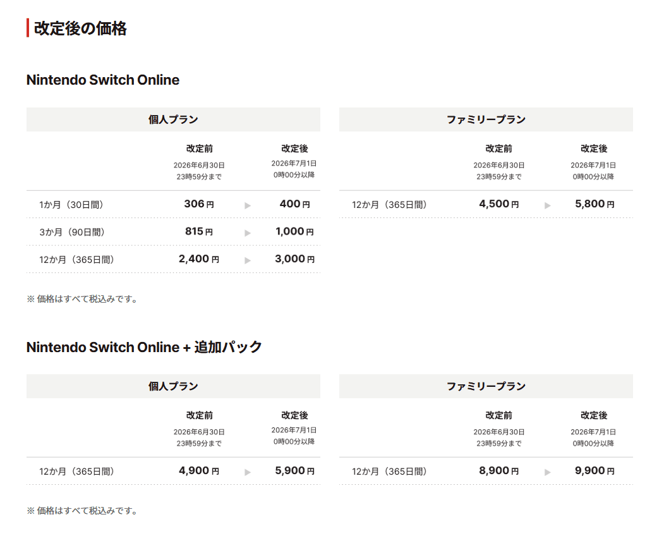Click the 4,500円 price

(x=499, y=204)
